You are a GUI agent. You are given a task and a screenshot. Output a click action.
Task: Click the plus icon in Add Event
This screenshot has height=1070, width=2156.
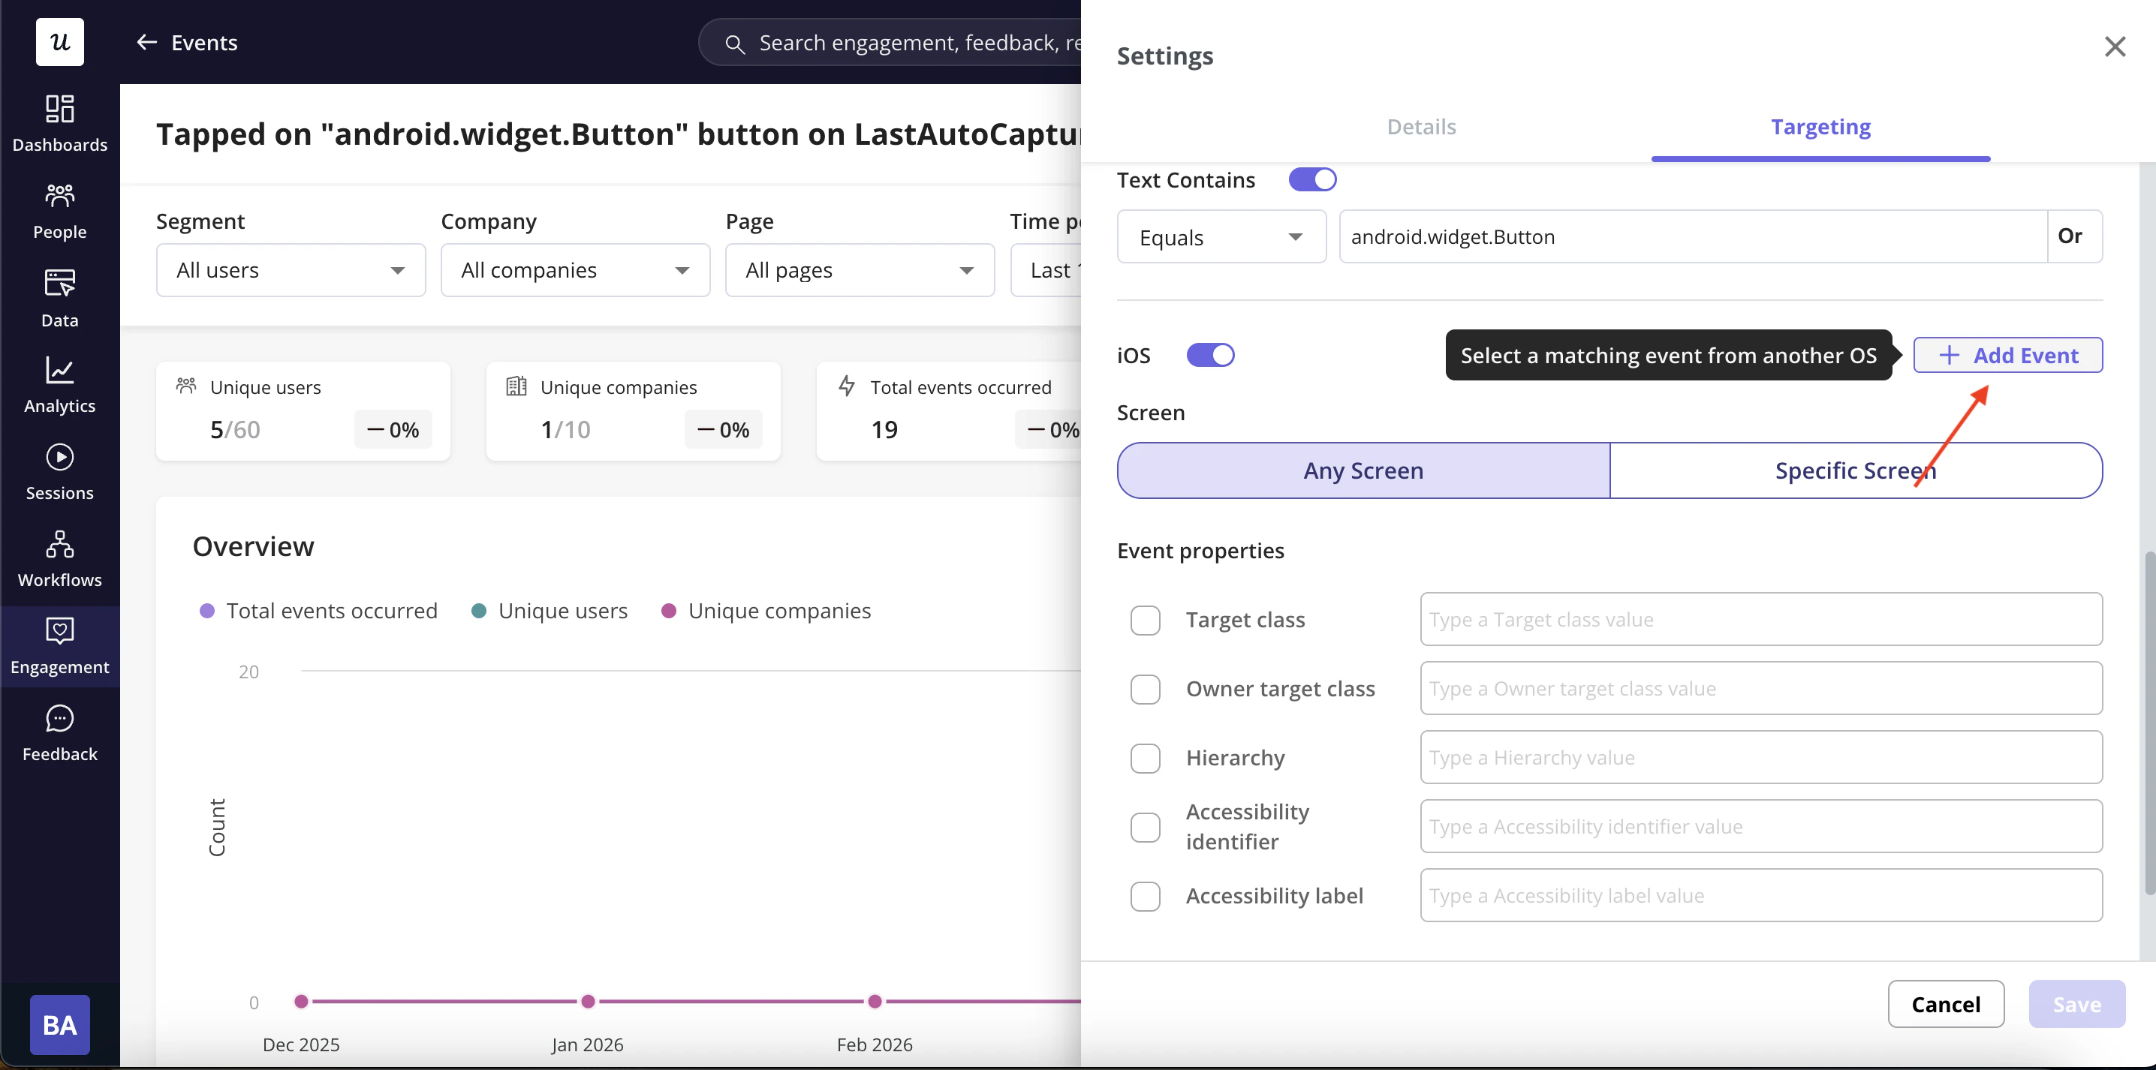[1950, 356]
